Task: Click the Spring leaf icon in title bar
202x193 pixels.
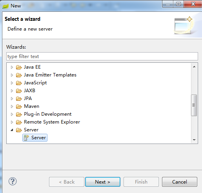Action: point(5,6)
